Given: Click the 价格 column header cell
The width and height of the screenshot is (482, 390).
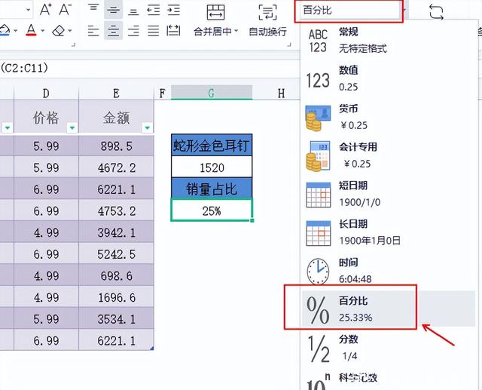Looking at the screenshot, I should (46, 117).
